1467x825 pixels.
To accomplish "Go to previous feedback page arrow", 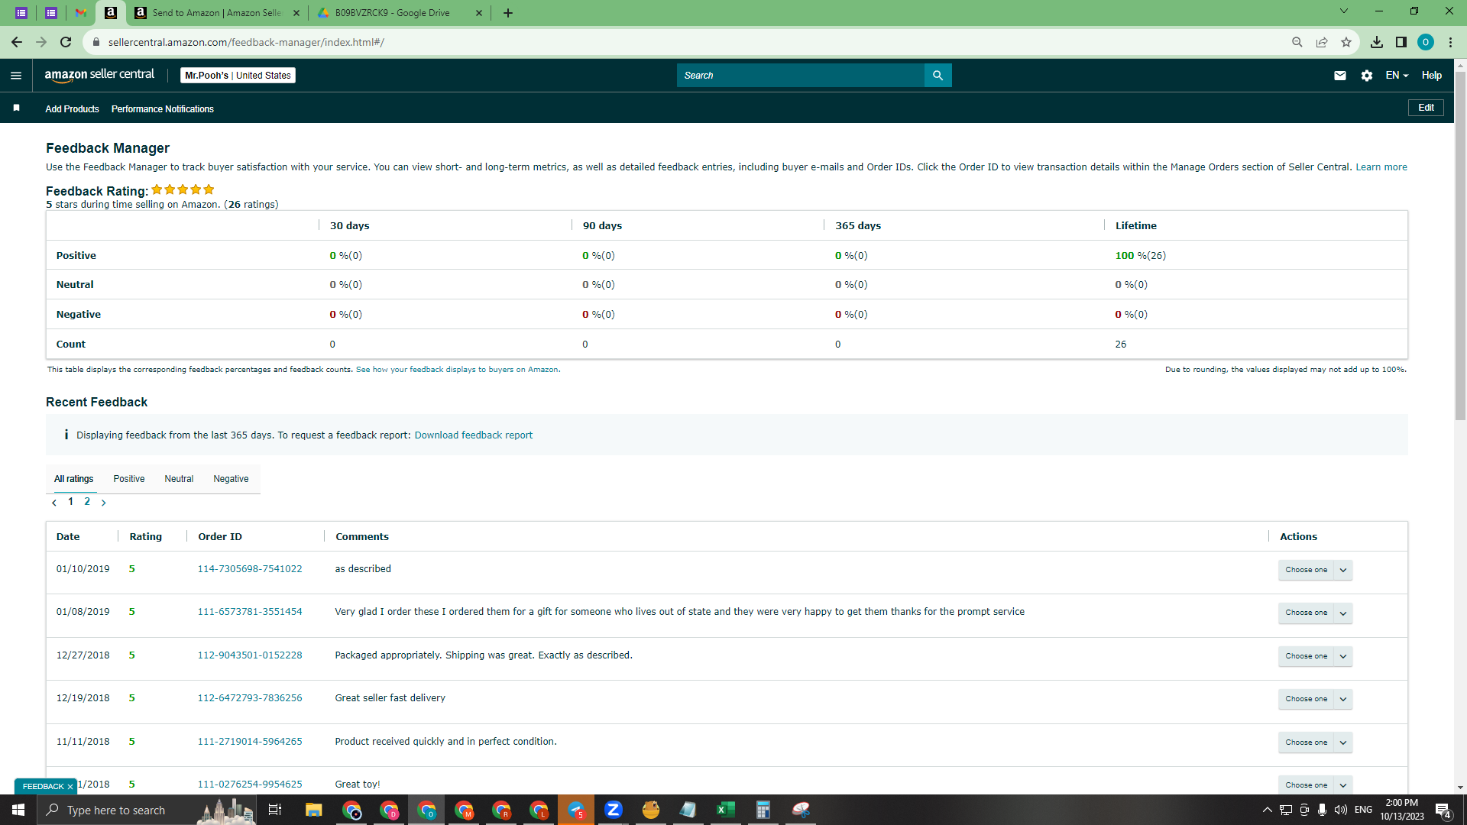I will click(x=54, y=503).
